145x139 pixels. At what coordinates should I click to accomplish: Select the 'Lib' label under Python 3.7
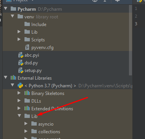click(34, 116)
